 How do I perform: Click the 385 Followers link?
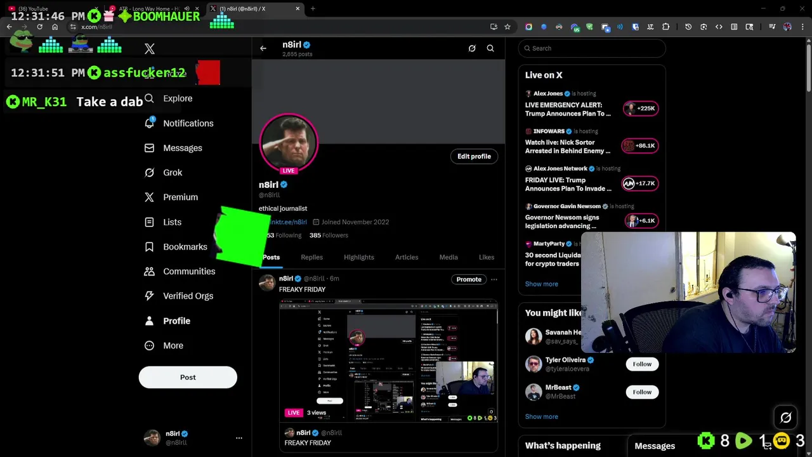(329, 235)
